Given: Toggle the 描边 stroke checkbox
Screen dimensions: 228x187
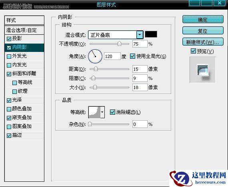Looking at the screenshot, I should (x=9, y=135).
